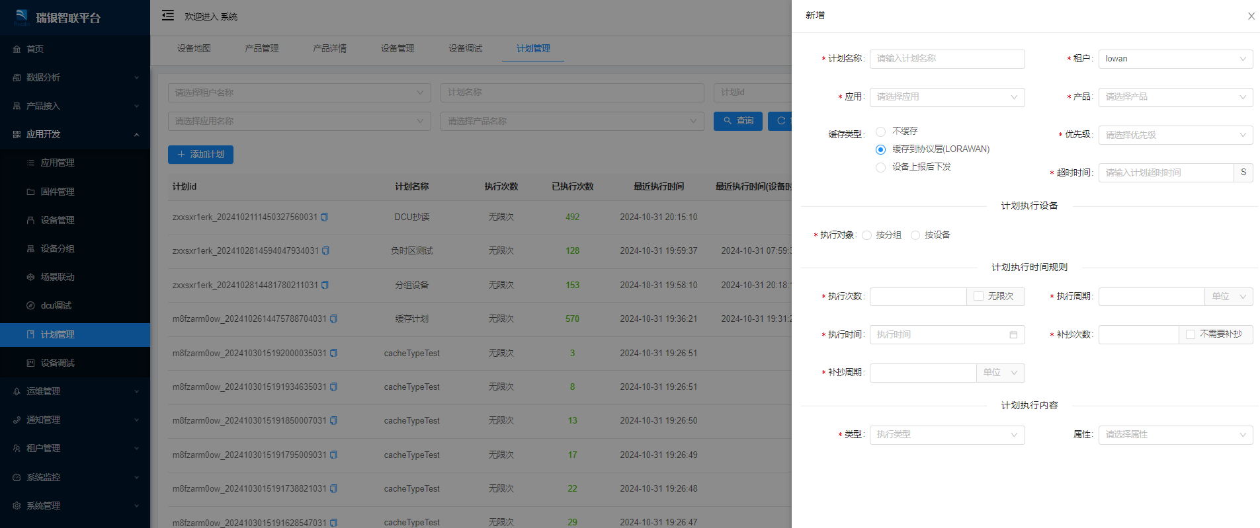The image size is (1260, 528).
Task: Click the 执行次数 input field
Action: 918,297
